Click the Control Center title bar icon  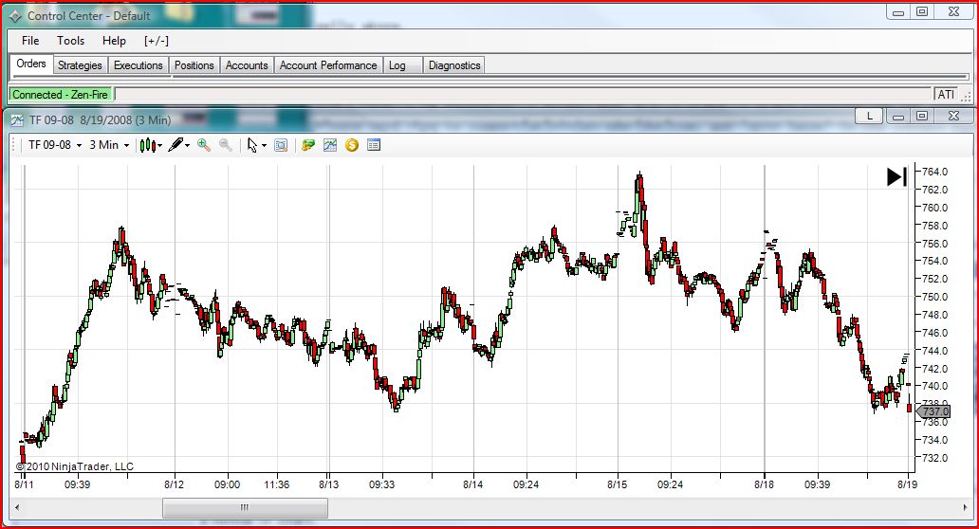coord(15,16)
